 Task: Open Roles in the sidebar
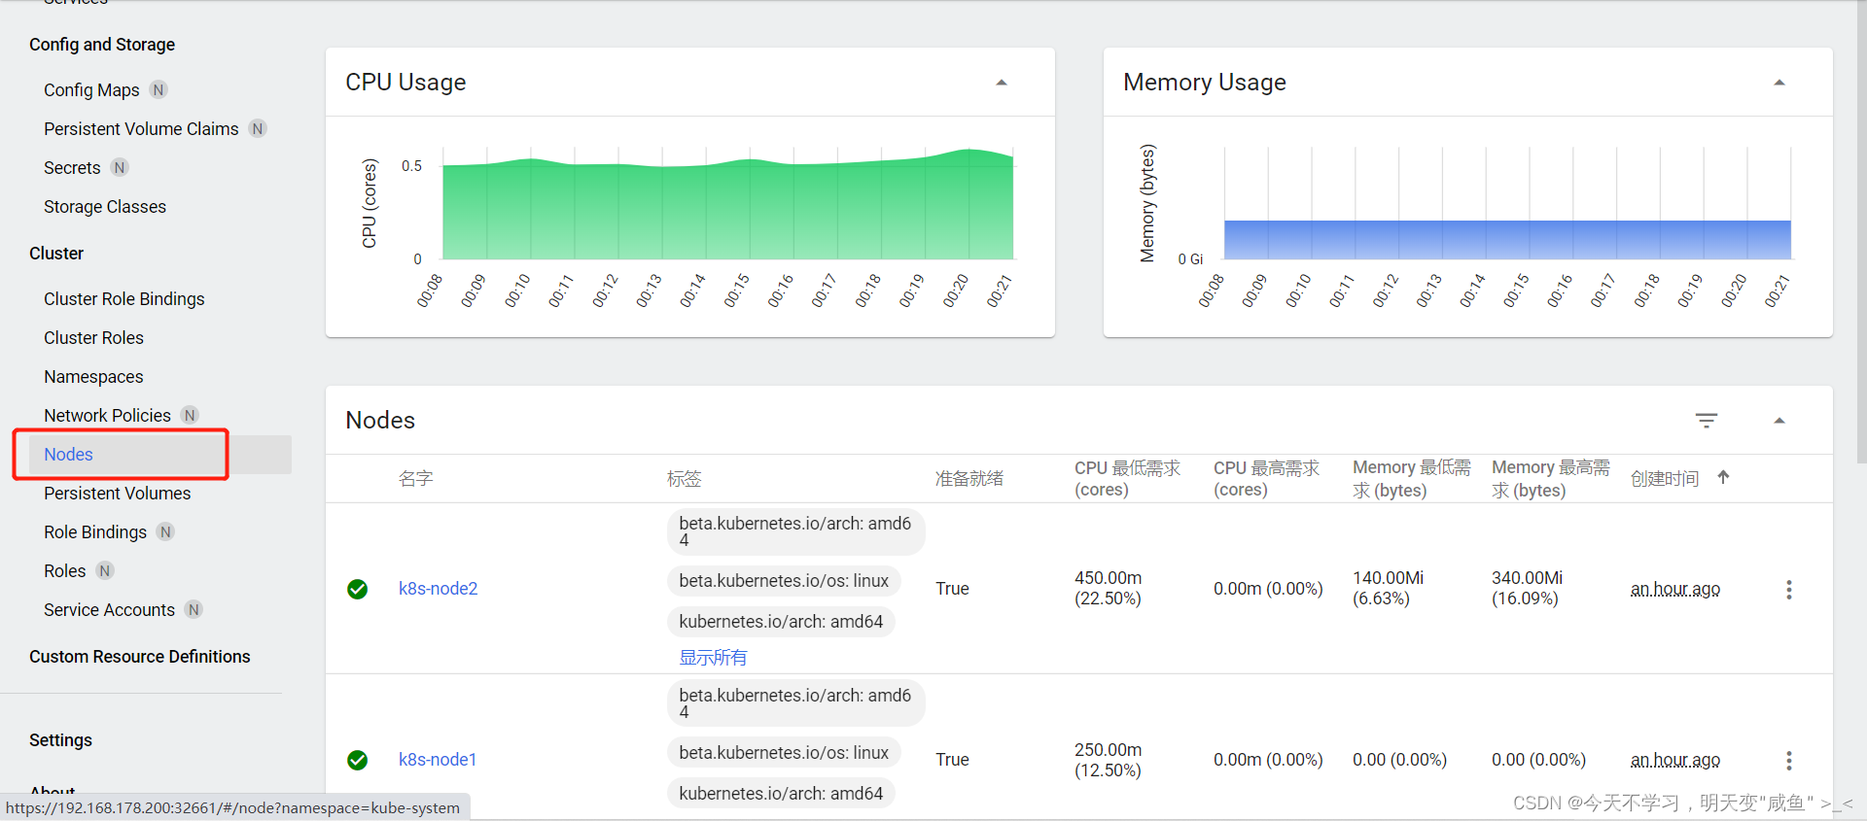pyautogui.click(x=64, y=570)
